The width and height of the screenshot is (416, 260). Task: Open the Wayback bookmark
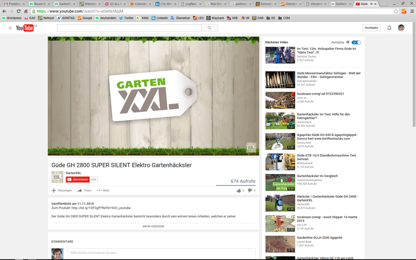(215, 18)
